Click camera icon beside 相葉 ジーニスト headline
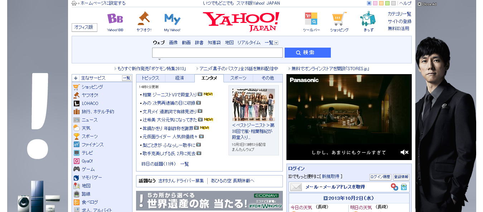The image size is (483, 212). point(200,95)
